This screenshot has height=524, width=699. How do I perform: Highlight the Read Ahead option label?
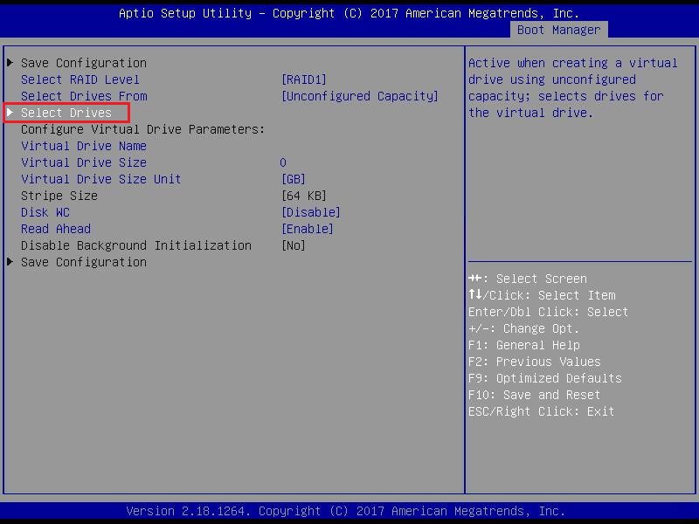click(x=56, y=229)
